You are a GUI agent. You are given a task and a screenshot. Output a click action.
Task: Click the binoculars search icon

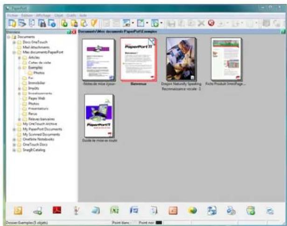pos(42,23)
